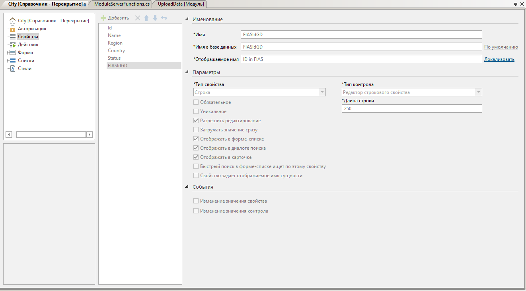Collapse the События section

click(186, 186)
